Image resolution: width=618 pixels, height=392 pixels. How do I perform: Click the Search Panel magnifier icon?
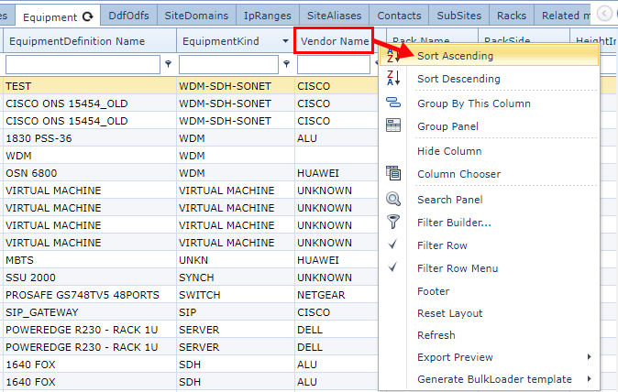tap(393, 200)
